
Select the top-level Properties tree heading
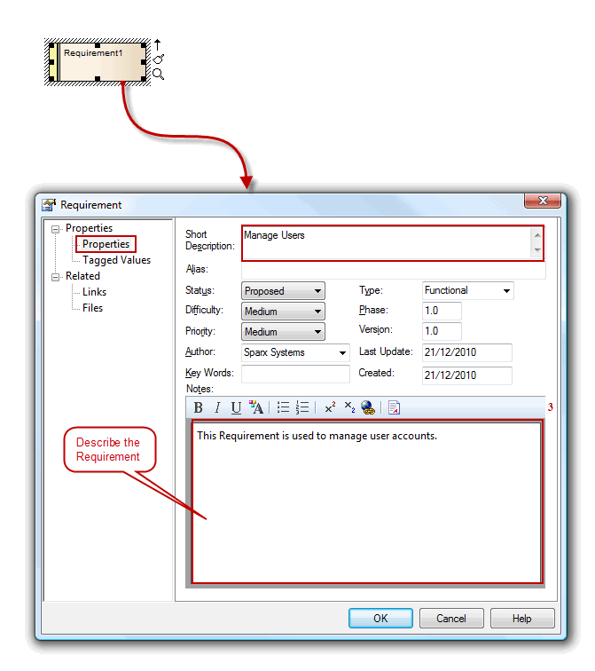89,228
